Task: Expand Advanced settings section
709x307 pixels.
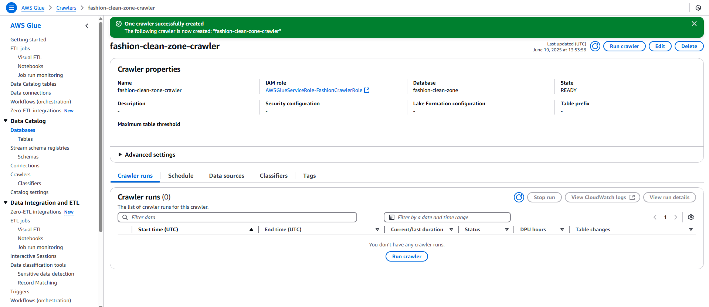Action: [x=146, y=154]
